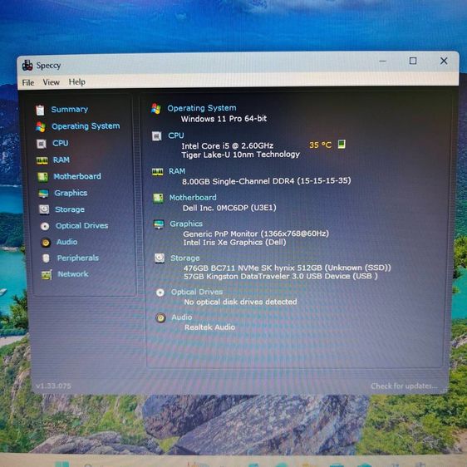This screenshot has height=467, width=467.
Task: Click Tiger Lake-U 10nm Technology text
Action: [x=241, y=155]
